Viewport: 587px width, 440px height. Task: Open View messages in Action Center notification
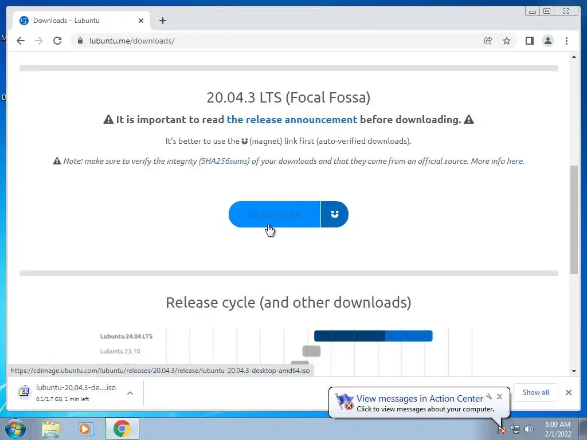point(420,399)
